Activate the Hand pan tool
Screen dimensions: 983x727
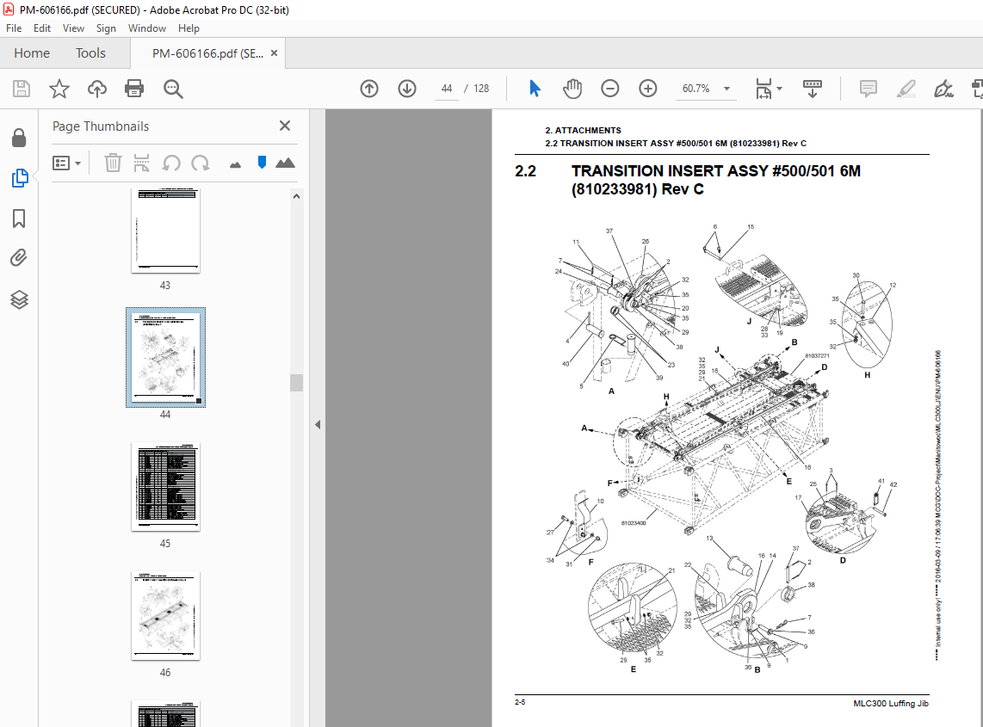[x=572, y=89]
